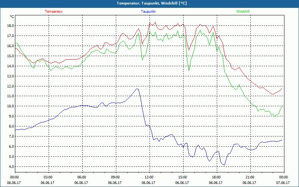Screen dimensions: 299x187
Task: Click the blue dew point peak near 11:00
Action: click(x=137, y=89)
